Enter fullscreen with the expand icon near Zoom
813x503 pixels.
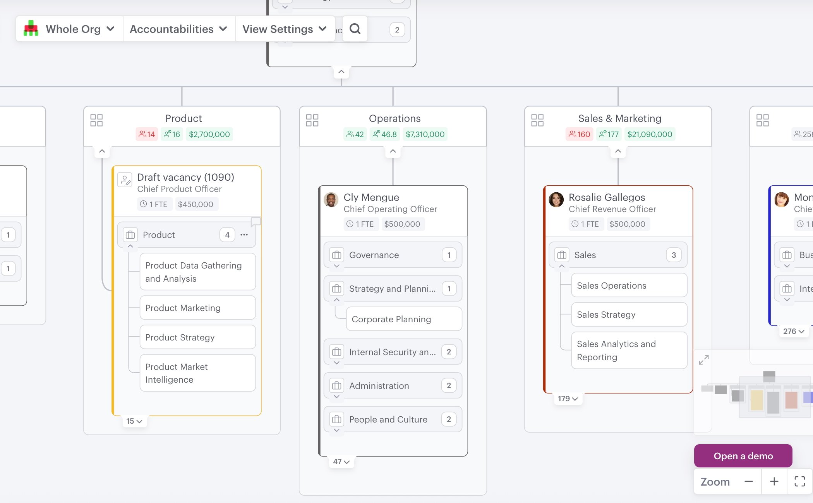click(x=799, y=481)
